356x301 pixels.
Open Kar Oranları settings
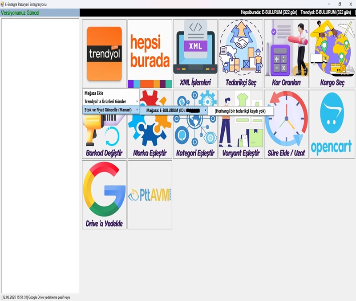pyautogui.click(x=286, y=53)
